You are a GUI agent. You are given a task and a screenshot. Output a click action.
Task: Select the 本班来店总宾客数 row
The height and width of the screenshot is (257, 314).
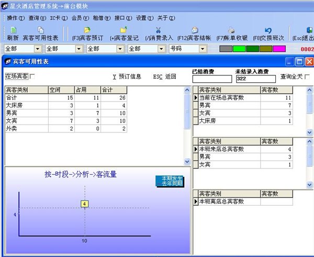[x=243, y=149]
